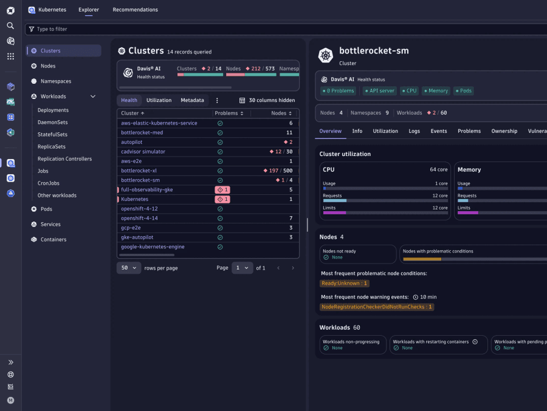Open the Dynatrace home logo icon
Screen dimensions: 547x411
[x=10, y=10]
